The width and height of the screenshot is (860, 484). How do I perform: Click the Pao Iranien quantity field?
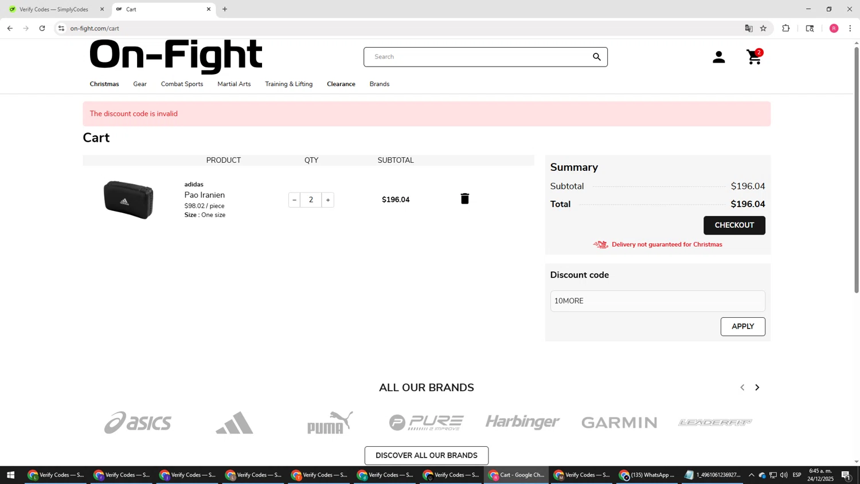pyautogui.click(x=311, y=200)
